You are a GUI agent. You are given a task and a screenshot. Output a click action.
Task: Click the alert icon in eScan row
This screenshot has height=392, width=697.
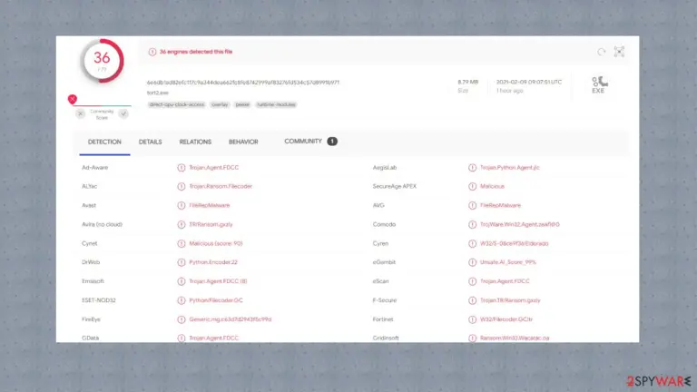(472, 281)
